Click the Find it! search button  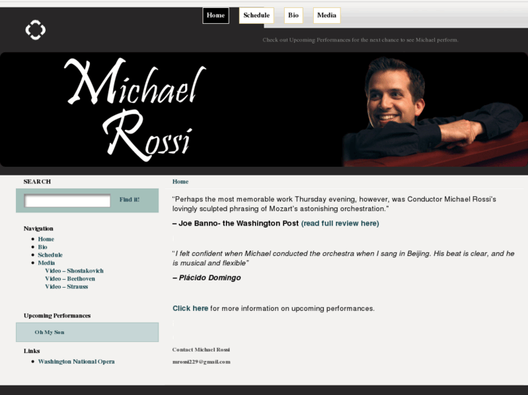129,200
